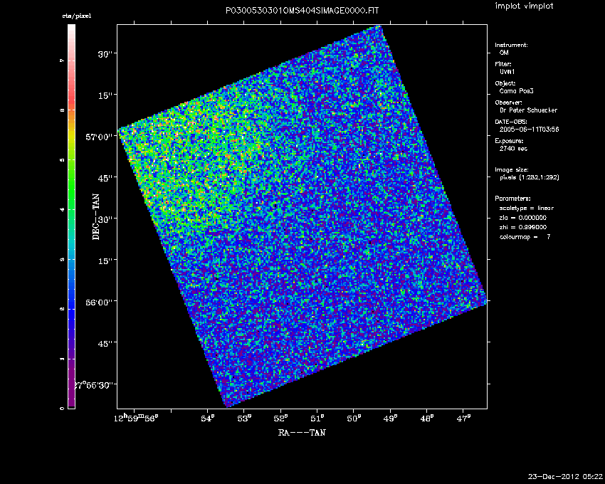Image resolution: width=605 pixels, height=484 pixels.
Task: Click the zhi parameter line
Action: [523, 227]
